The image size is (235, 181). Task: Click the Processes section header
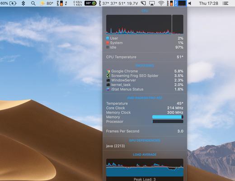(145, 66)
